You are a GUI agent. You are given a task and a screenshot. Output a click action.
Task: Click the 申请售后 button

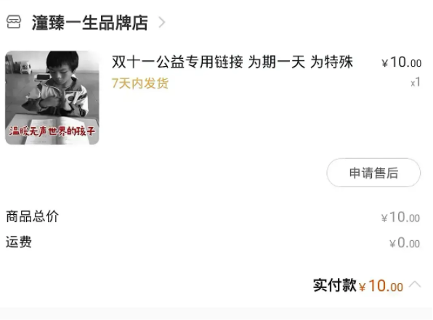[373, 173]
